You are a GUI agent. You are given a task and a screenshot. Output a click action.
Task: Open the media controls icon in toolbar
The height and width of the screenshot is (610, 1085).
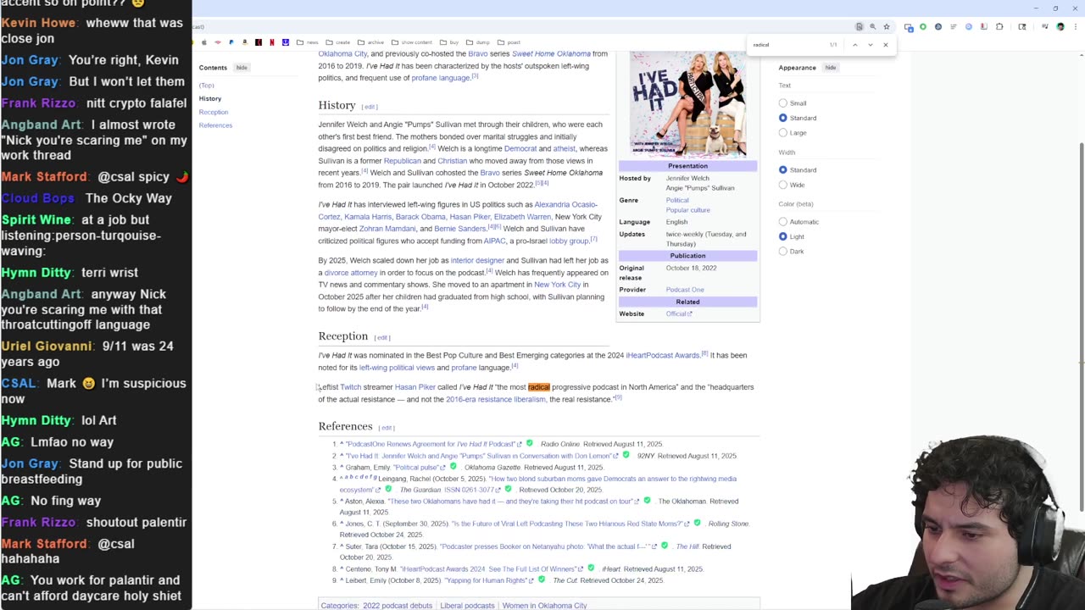[x=1045, y=26]
